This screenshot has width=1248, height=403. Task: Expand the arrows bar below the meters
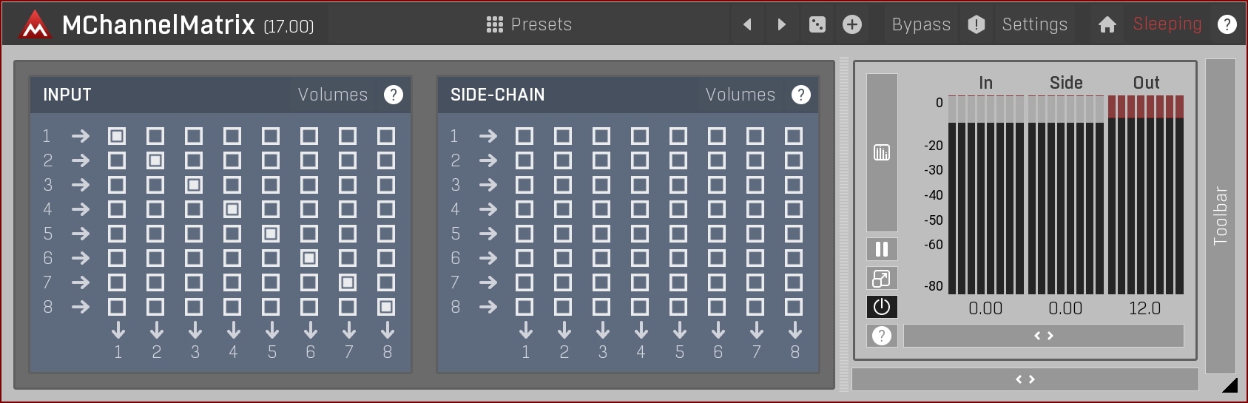[1043, 336]
